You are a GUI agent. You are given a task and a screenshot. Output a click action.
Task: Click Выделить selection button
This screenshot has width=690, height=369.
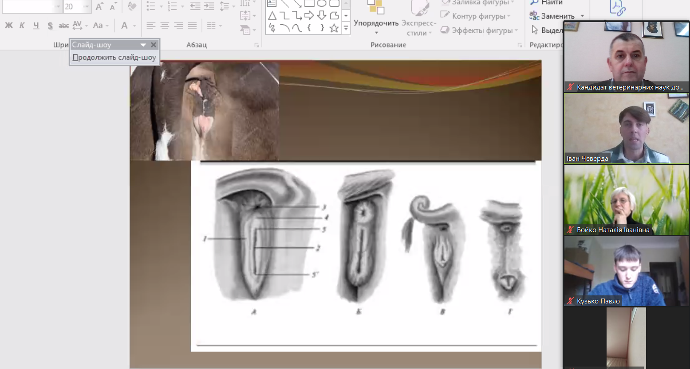[547, 30]
